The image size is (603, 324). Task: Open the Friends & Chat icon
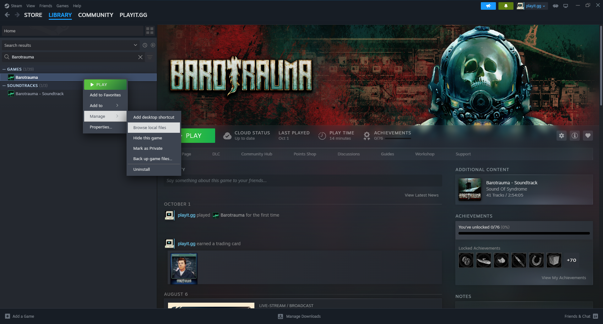pyautogui.click(x=595, y=316)
